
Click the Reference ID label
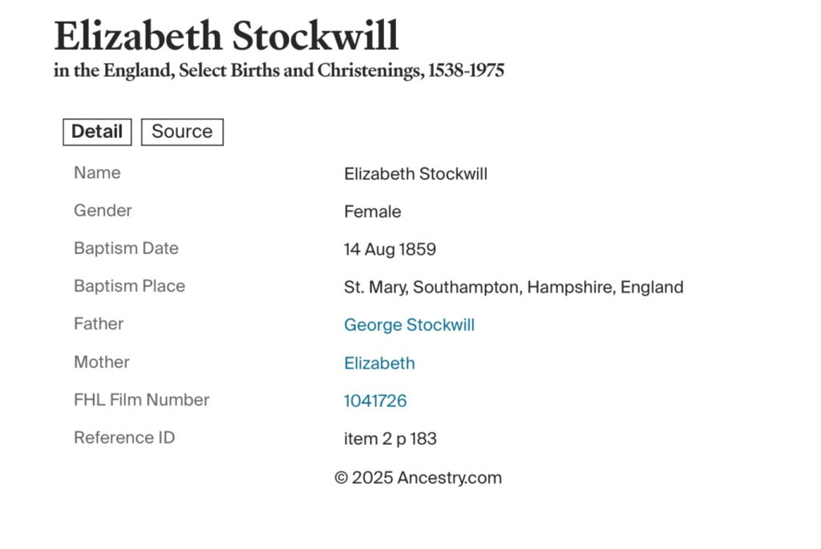[124, 438]
